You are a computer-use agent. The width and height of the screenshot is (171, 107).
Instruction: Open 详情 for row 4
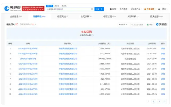[163, 64]
